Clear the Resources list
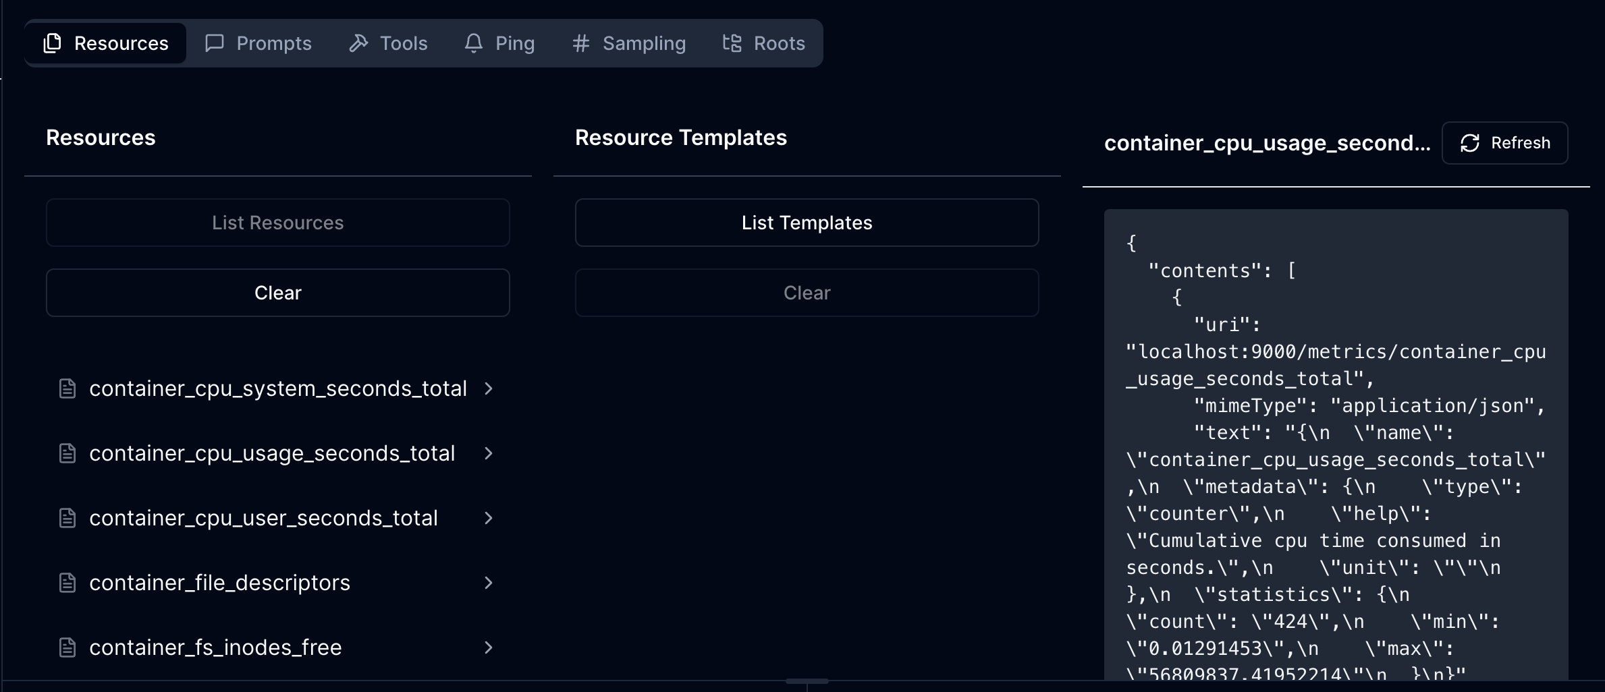 [x=277, y=293]
